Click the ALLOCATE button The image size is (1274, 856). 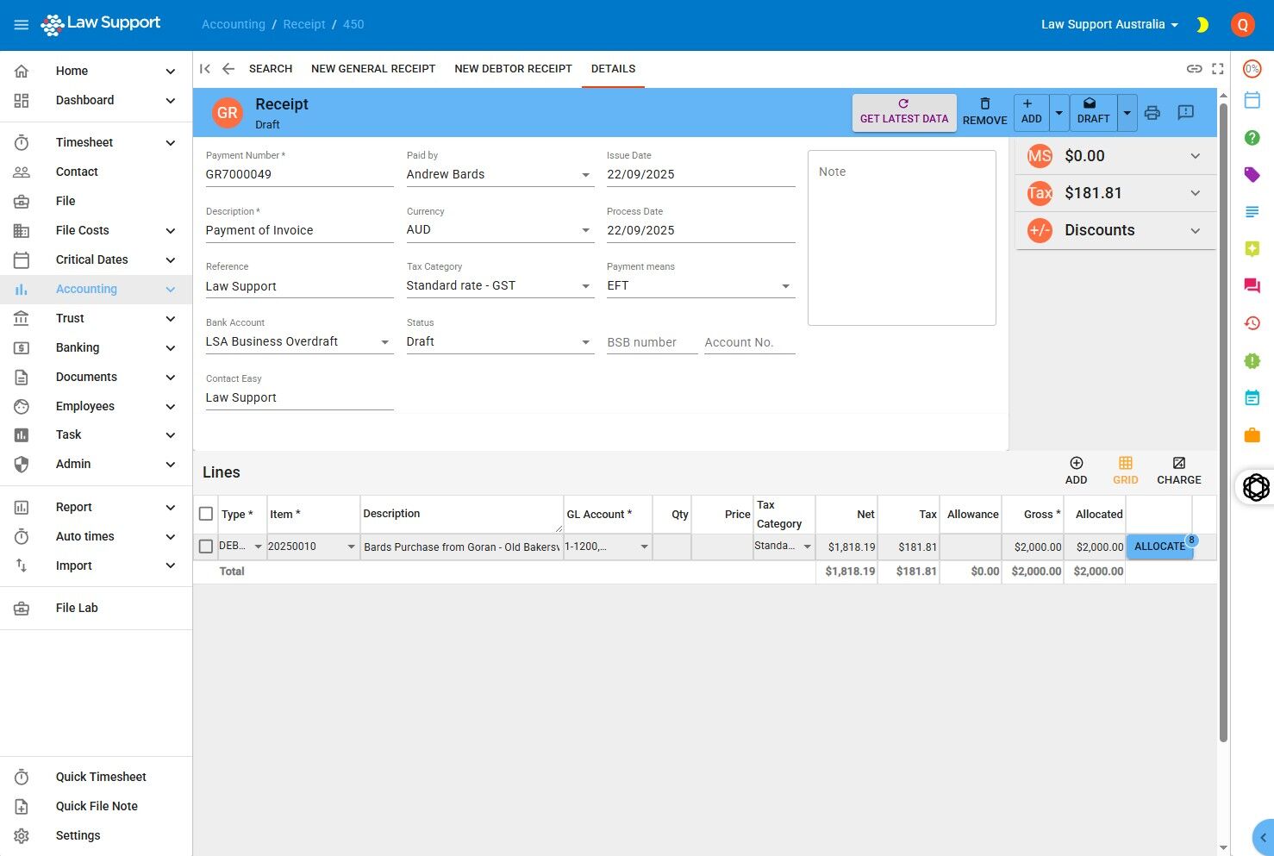point(1159,547)
